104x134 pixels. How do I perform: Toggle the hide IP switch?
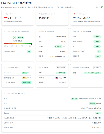(102, 7)
